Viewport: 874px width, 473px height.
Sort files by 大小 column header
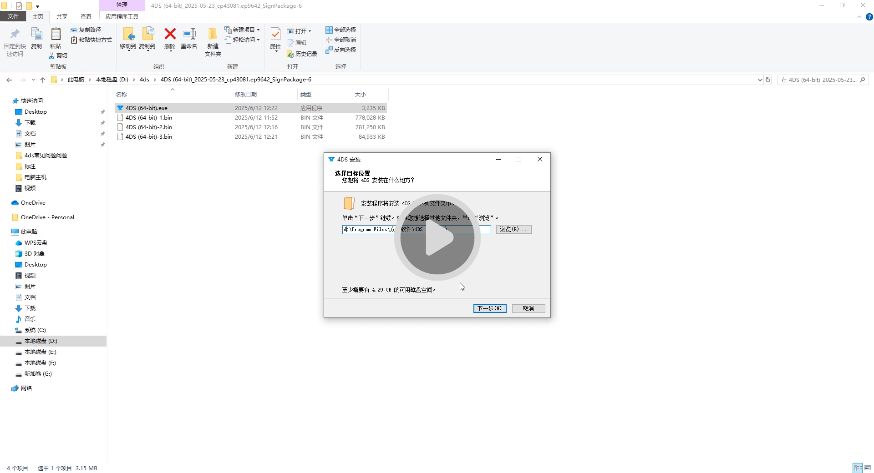pos(361,95)
